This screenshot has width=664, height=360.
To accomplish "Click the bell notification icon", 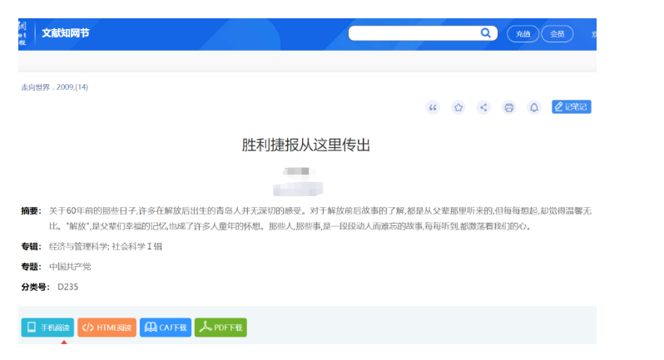I will click(534, 107).
